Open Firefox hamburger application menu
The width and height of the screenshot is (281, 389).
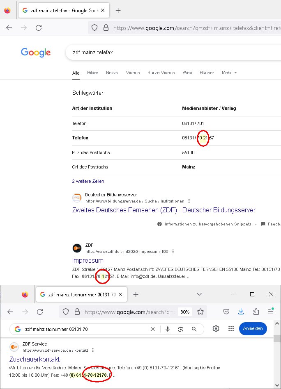271,312
